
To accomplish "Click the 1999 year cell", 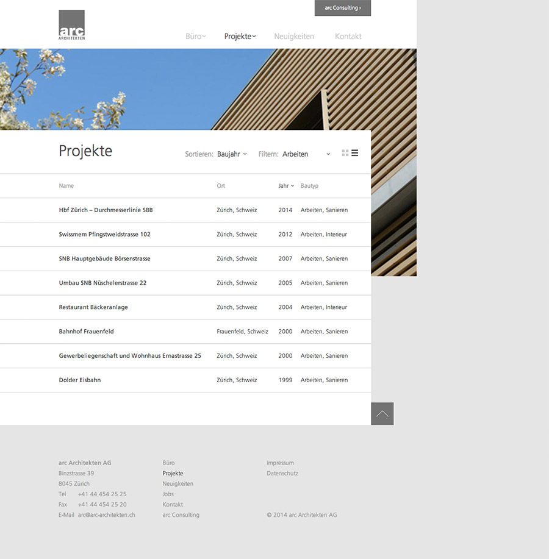I will 285,380.
